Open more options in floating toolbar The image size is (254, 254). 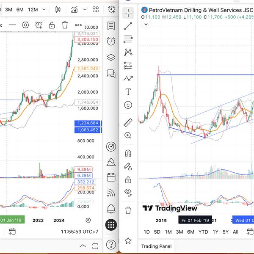point(78,25)
